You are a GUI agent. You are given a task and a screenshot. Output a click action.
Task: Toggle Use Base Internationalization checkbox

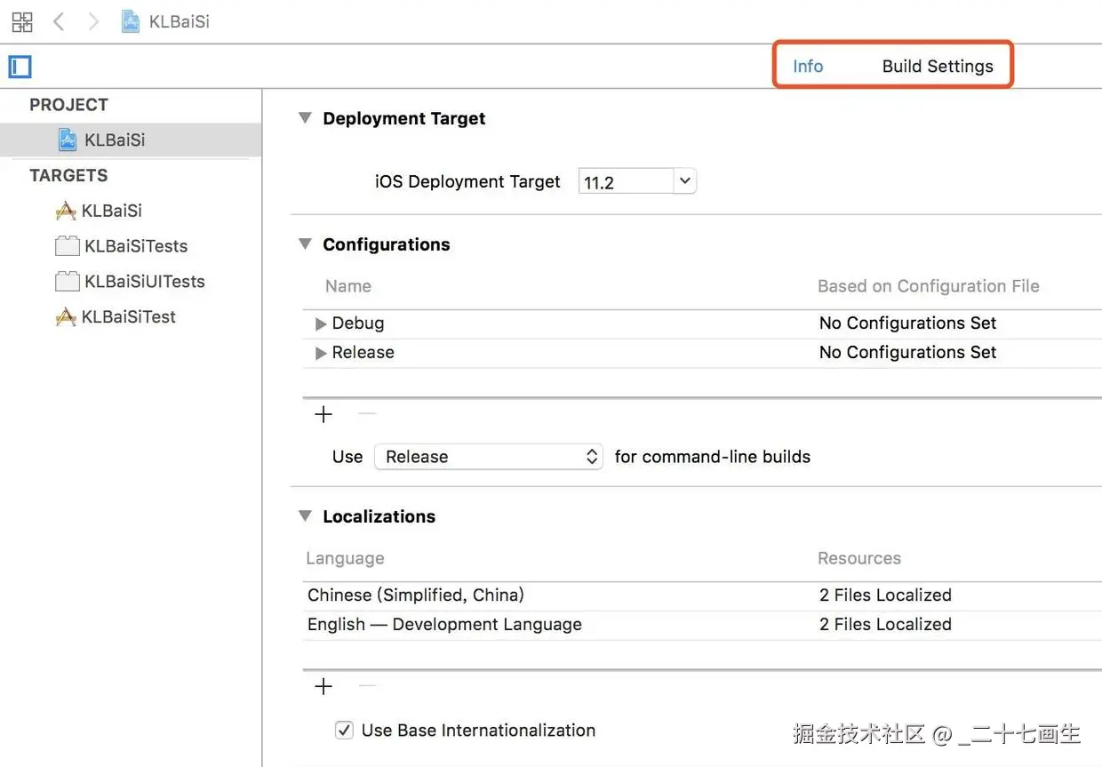click(344, 731)
